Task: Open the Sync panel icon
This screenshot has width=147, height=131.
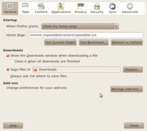Action: coord(113,6)
